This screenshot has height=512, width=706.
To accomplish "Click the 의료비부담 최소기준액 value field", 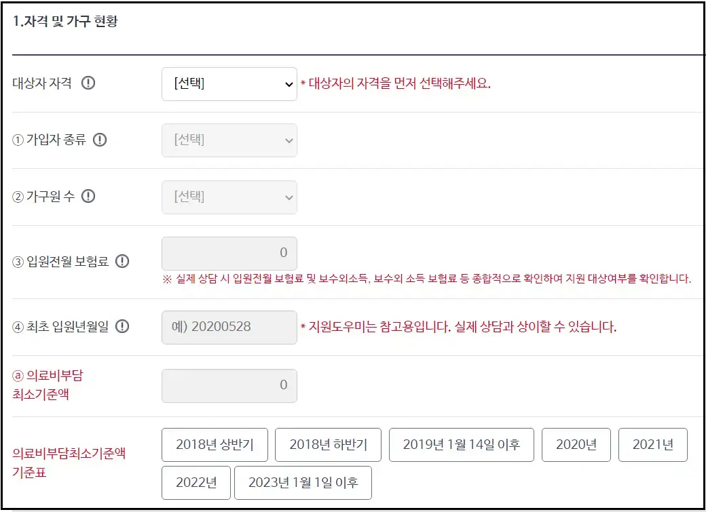I will click(x=229, y=385).
